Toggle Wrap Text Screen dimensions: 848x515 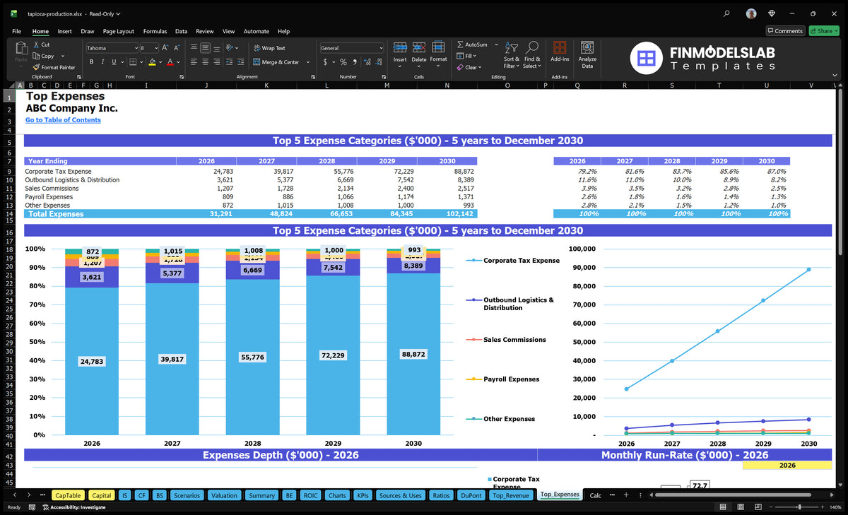pos(269,48)
